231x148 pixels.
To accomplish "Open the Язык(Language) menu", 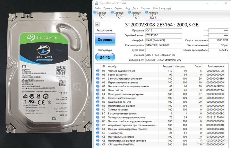I will [162, 8].
